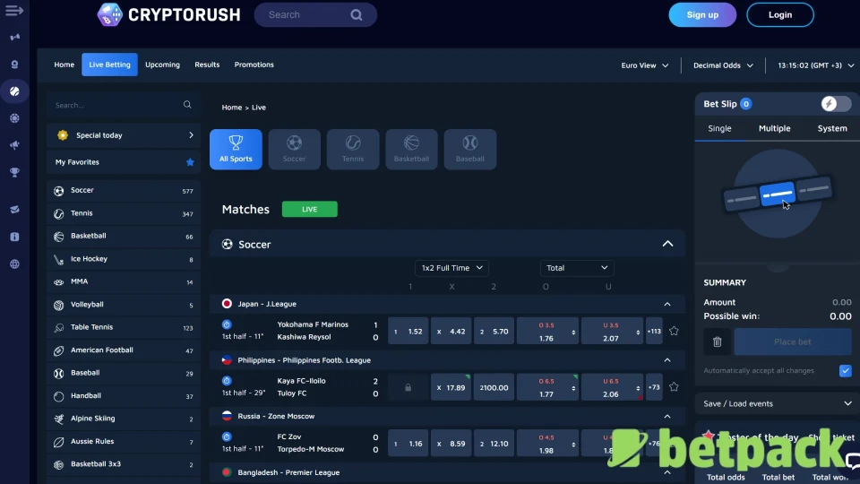Select the Multiple bet slip tab
The height and width of the screenshot is (484, 860).
(774, 128)
